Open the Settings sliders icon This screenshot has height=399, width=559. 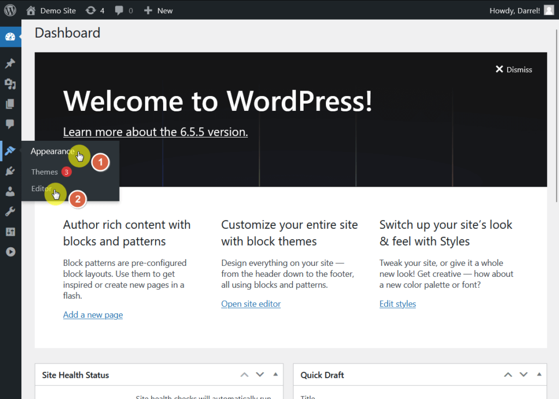pyautogui.click(x=10, y=232)
